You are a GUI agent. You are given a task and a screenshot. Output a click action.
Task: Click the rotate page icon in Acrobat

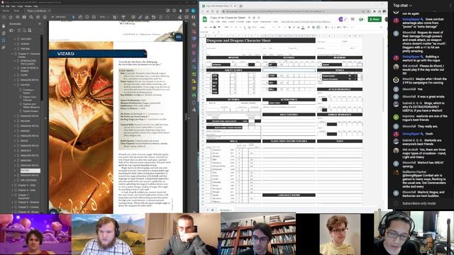pos(154,17)
